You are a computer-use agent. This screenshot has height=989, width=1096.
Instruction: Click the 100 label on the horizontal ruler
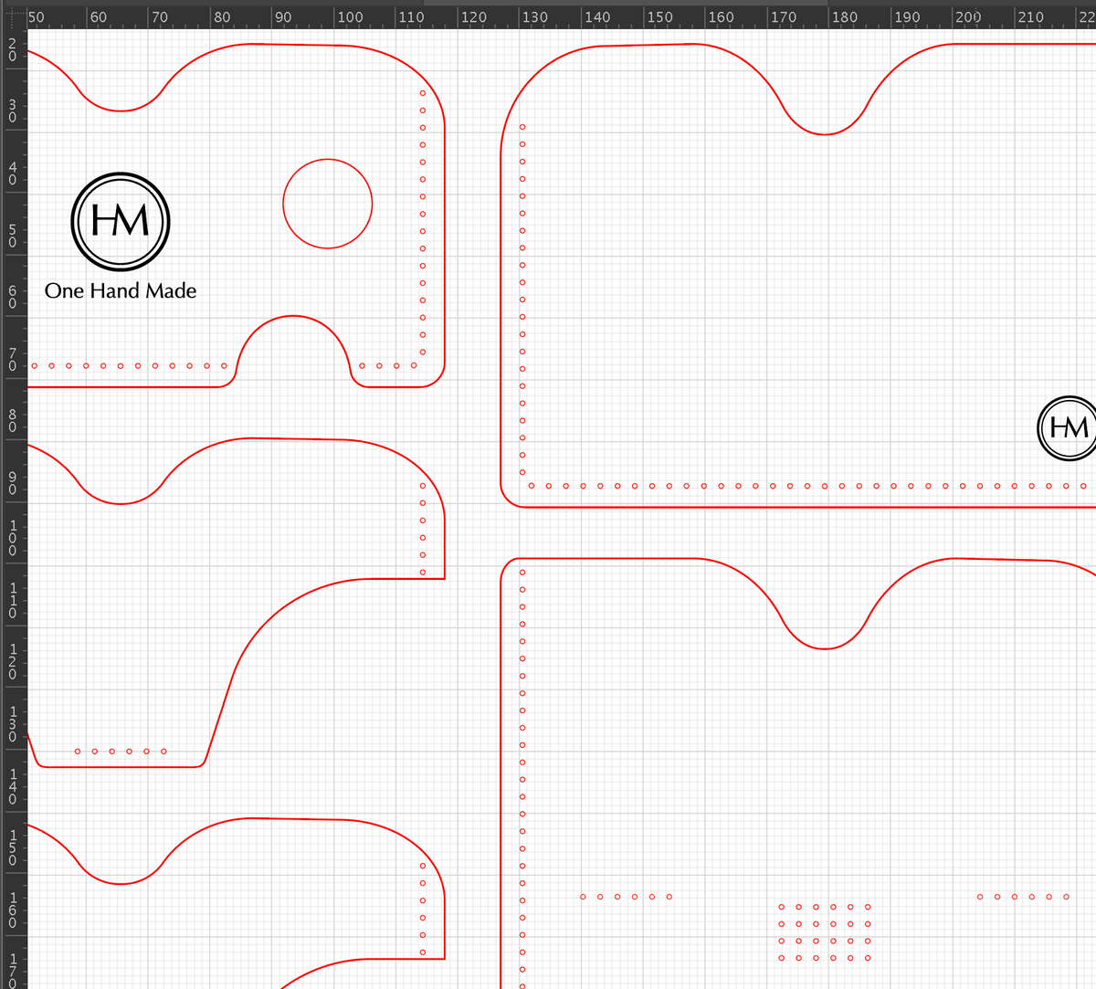pos(350,16)
